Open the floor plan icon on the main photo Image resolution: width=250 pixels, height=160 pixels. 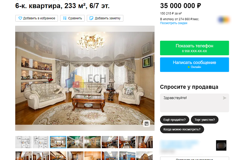pos(147,123)
